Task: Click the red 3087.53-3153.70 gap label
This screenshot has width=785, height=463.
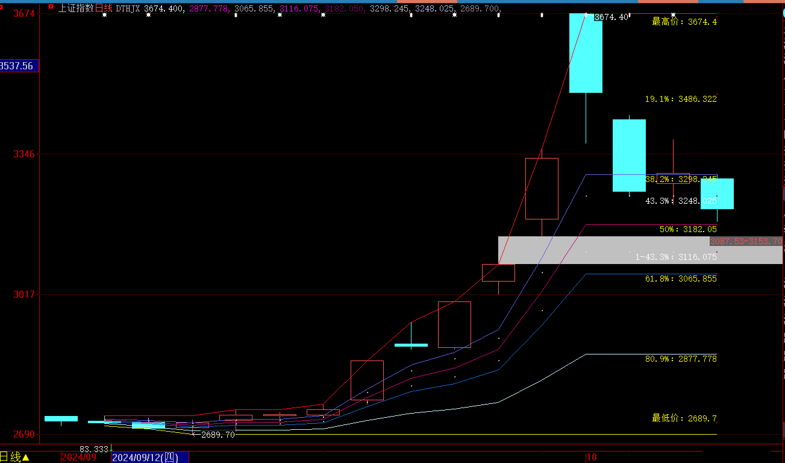Action: coord(746,242)
